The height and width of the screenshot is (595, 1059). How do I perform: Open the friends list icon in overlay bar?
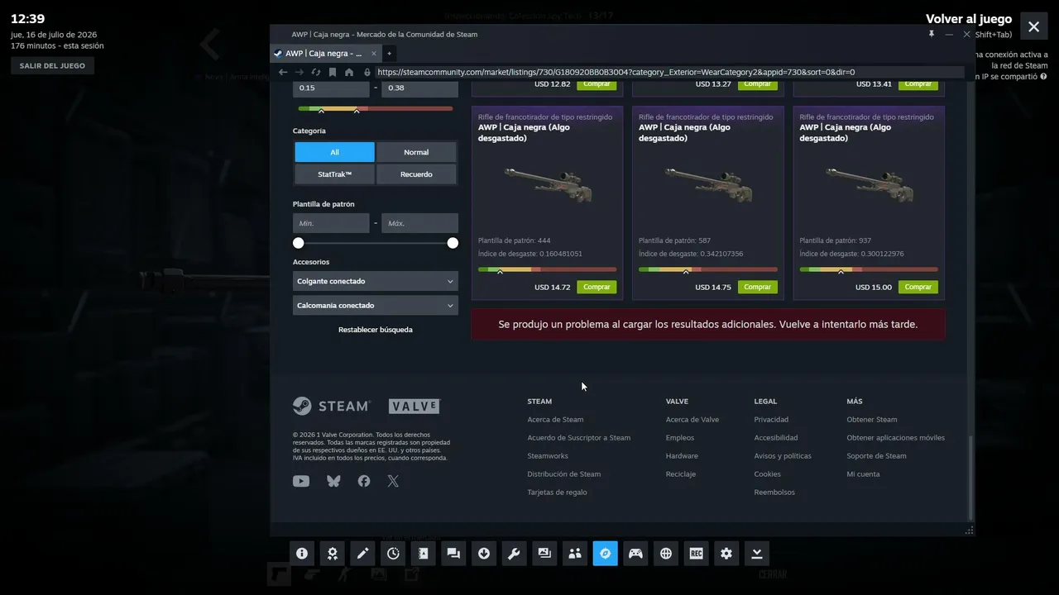575,553
